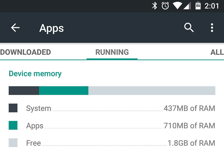Click the dark System color swatch

pyautogui.click(x=13, y=108)
